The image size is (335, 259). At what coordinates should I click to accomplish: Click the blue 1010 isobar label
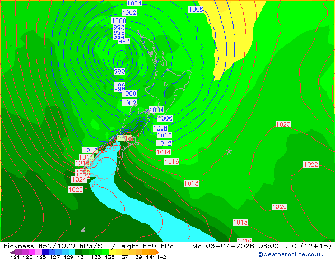[164, 135]
